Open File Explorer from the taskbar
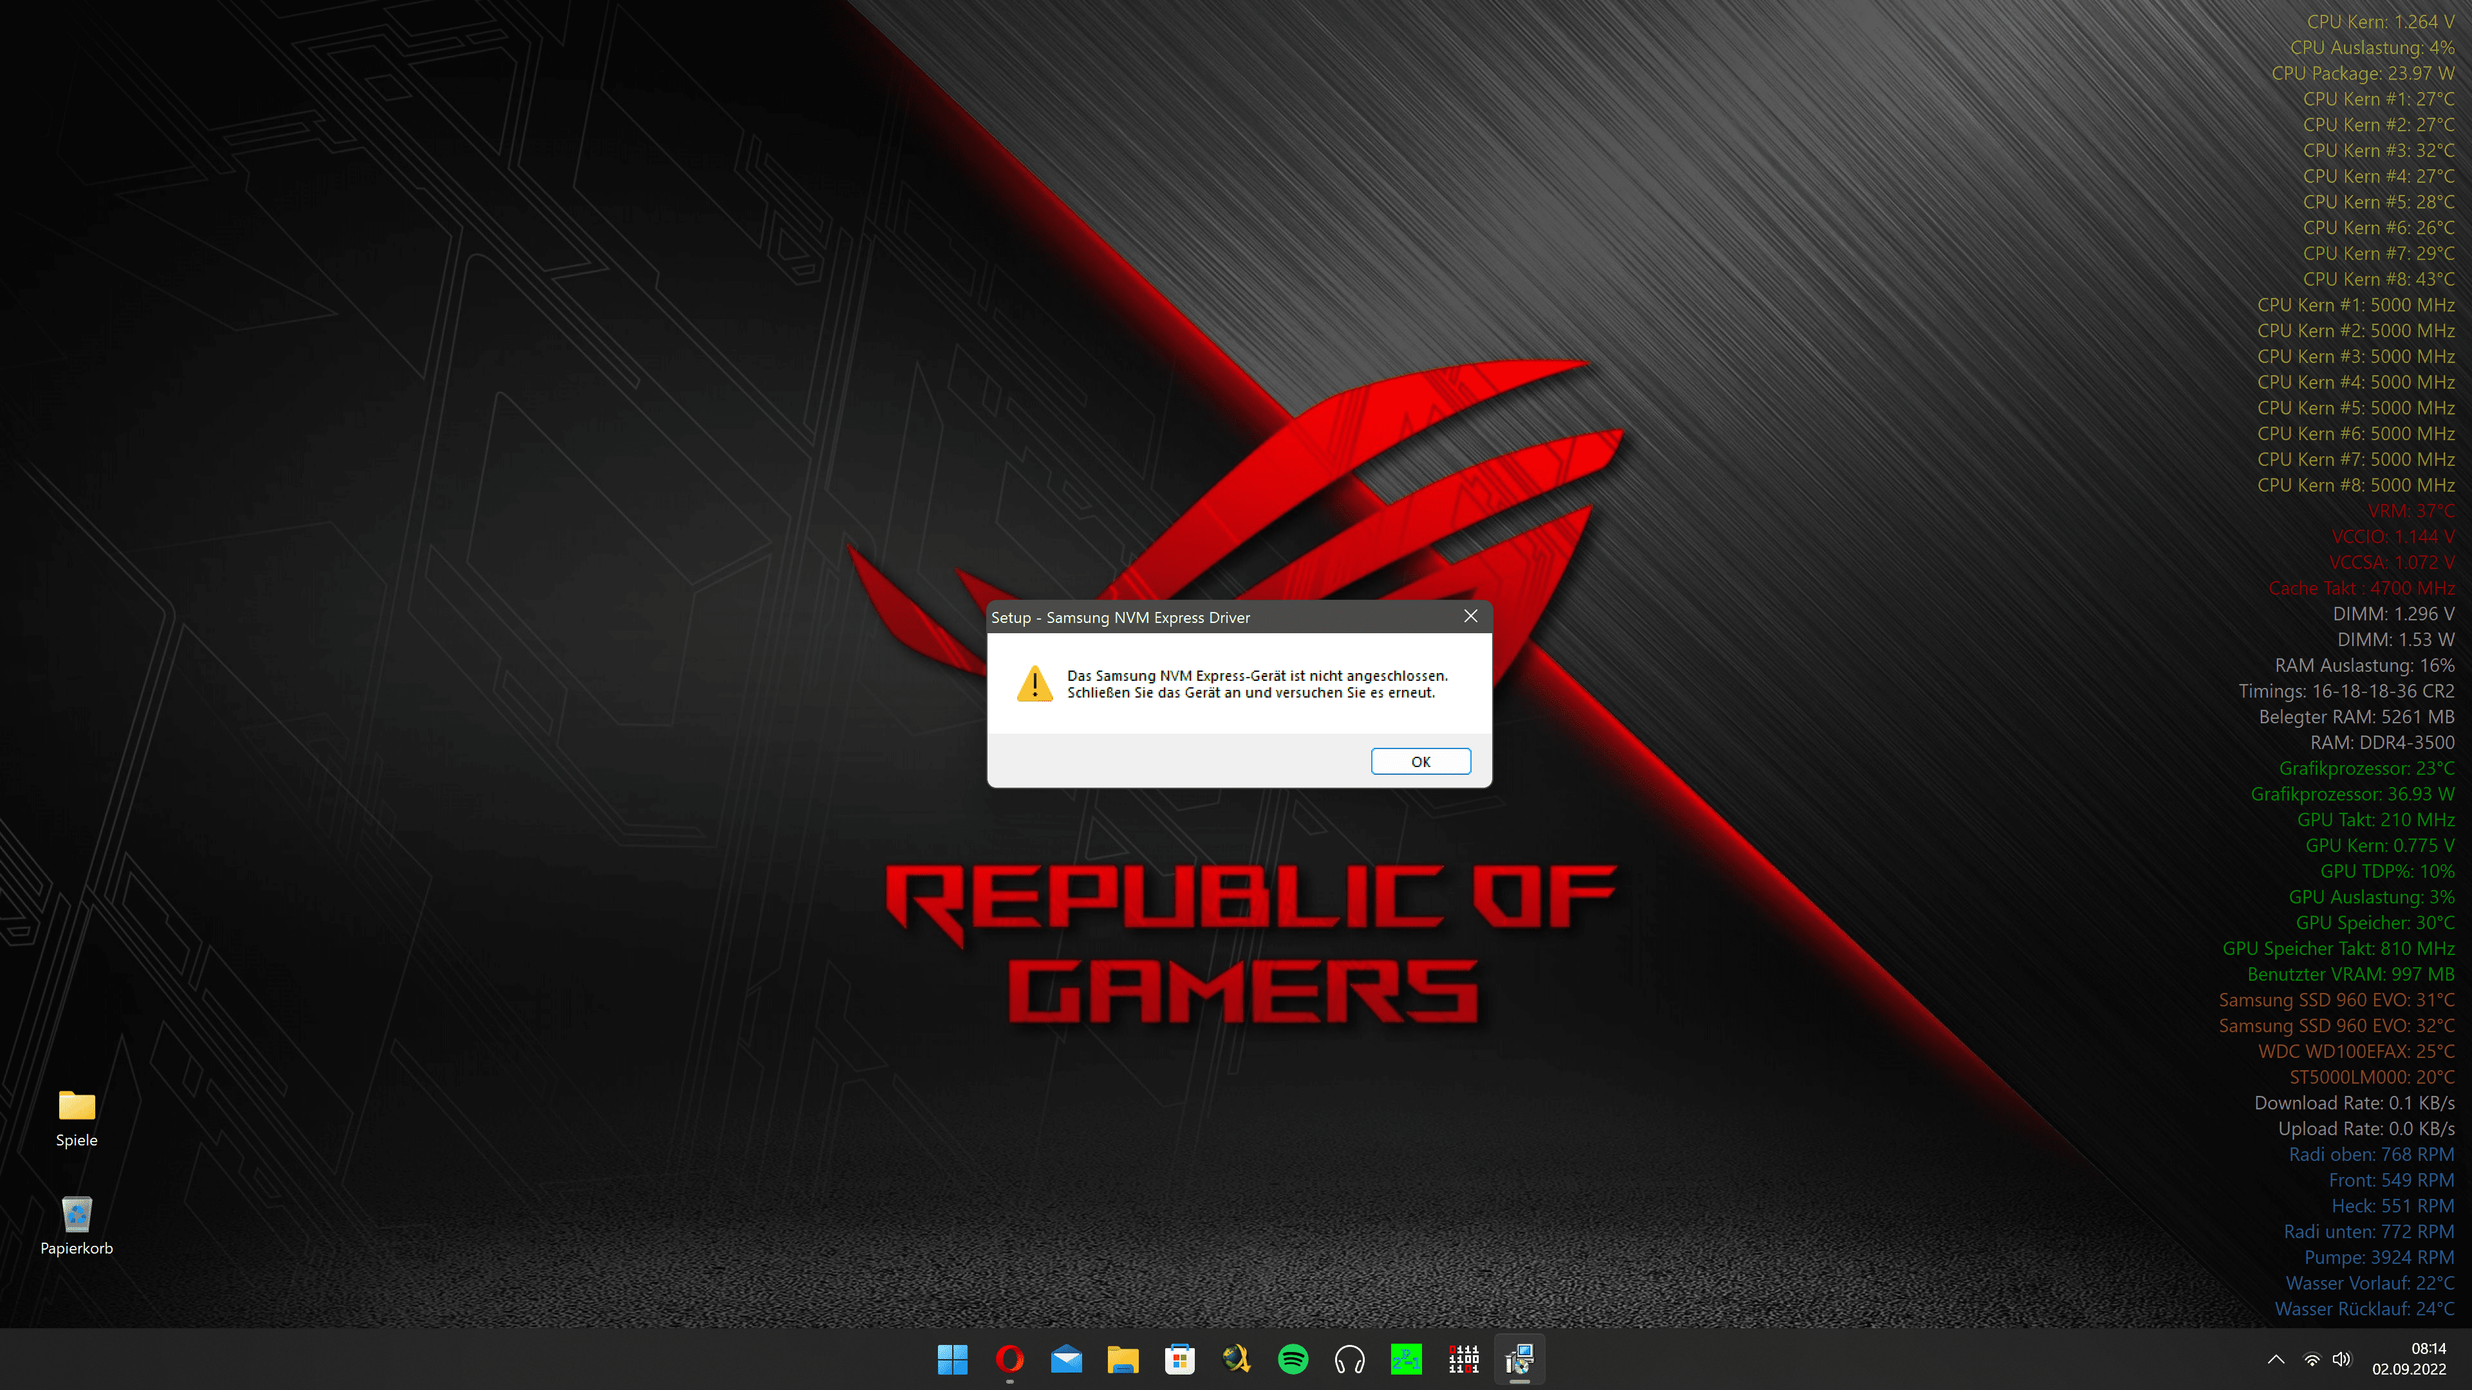Viewport: 2472px width, 1390px height. [x=1123, y=1358]
